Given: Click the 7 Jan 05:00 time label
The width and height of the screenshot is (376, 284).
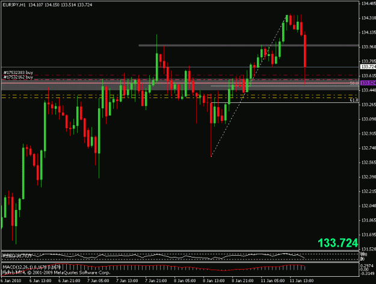Looking at the screenshot, I should 98,280.
